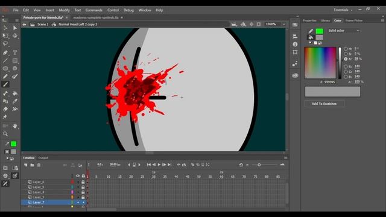The height and width of the screenshot is (217, 386).
Task: Switch to the Properties tab
Action: point(309,20)
